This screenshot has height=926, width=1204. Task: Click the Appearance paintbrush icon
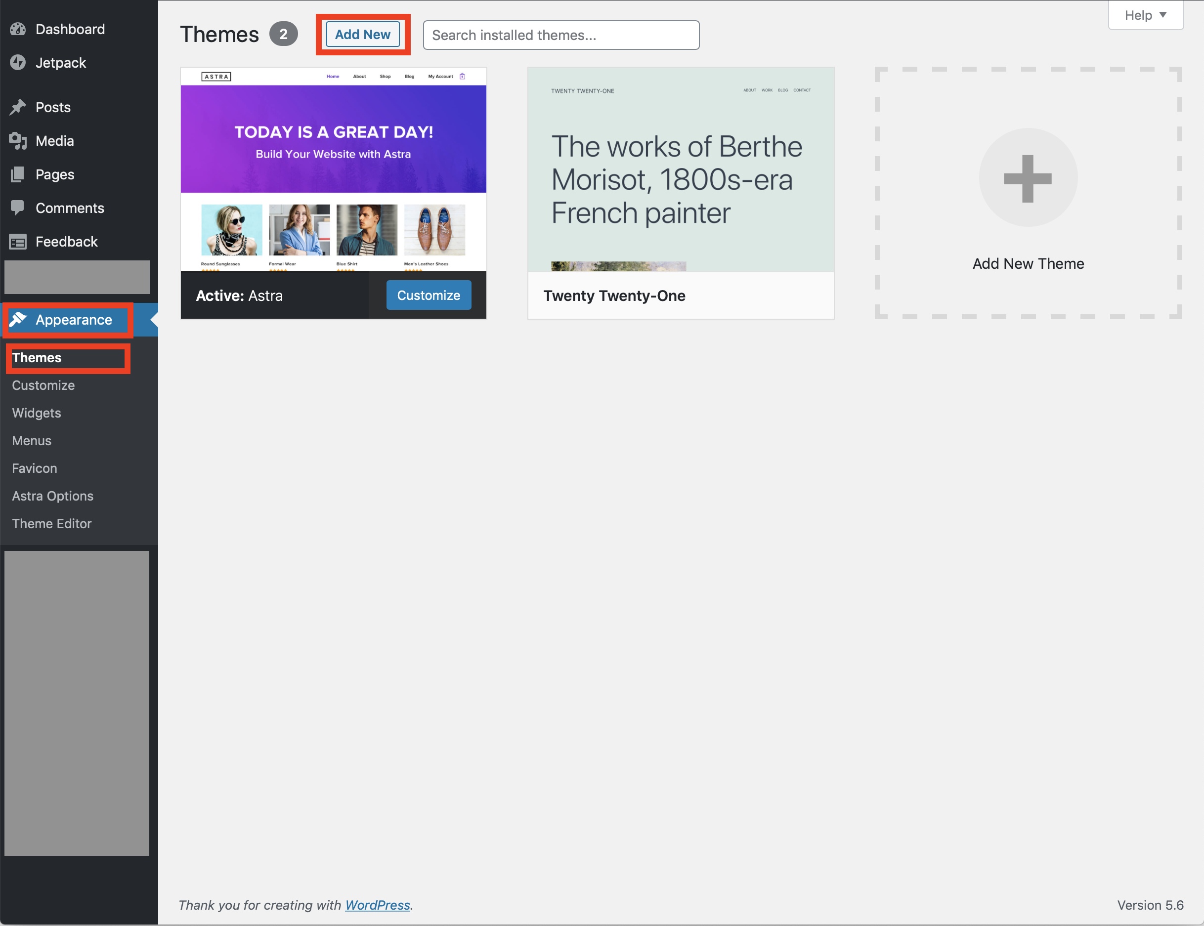tap(18, 320)
